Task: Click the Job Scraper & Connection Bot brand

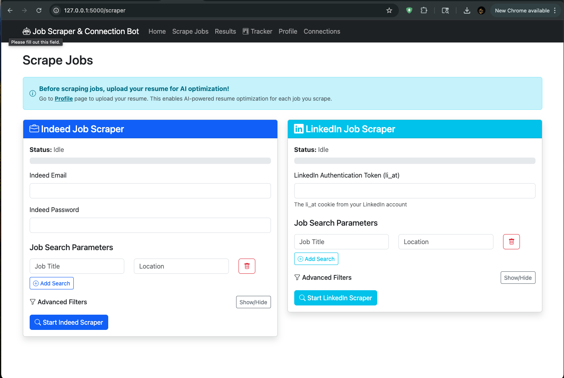Action: pyautogui.click(x=81, y=31)
